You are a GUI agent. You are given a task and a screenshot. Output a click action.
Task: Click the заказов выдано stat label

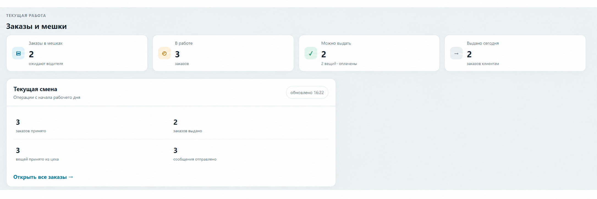coord(188,131)
